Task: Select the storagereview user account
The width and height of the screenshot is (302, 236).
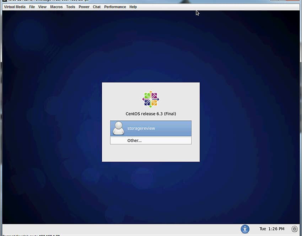Action: [x=151, y=129]
